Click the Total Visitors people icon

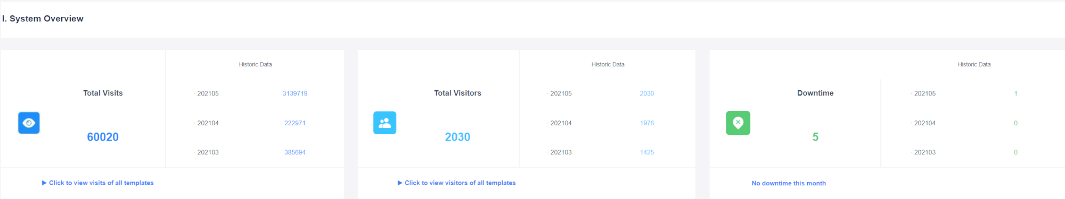[x=384, y=123]
